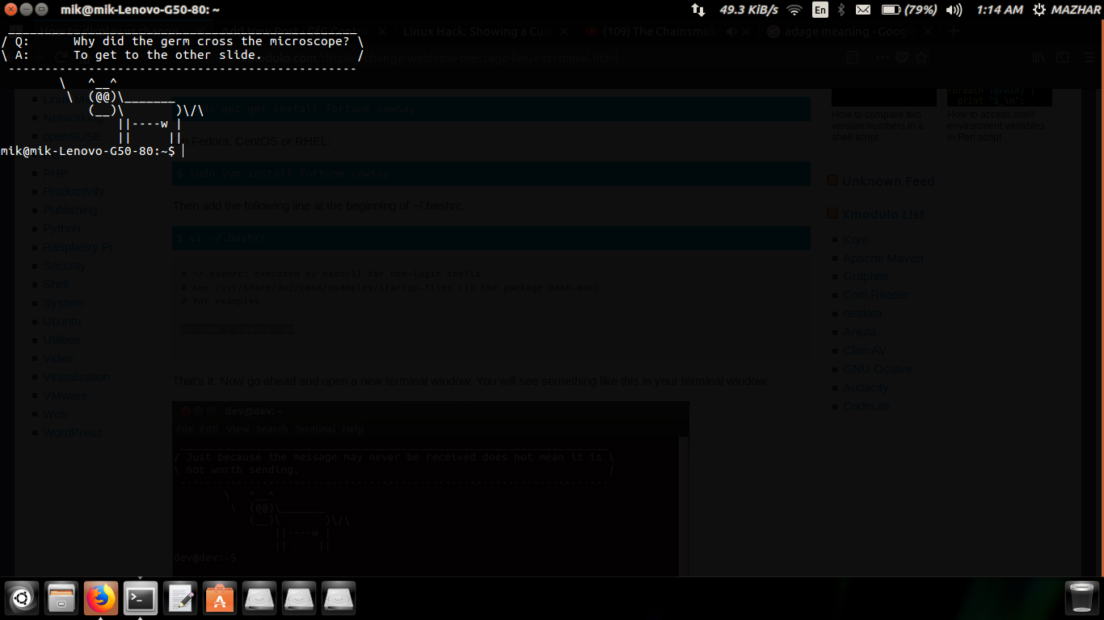Open the Apache Maven list link
The width and height of the screenshot is (1104, 620).
(883, 258)
